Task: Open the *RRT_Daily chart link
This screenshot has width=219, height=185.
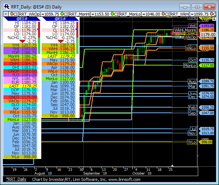Action: pos(16,179)
